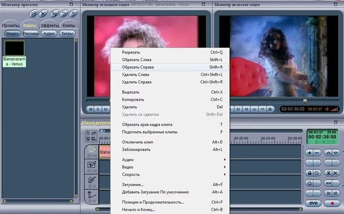Click the down arrow button beside timeline zoom
Viewport: 344px width, 214px height.
[336, 153]
